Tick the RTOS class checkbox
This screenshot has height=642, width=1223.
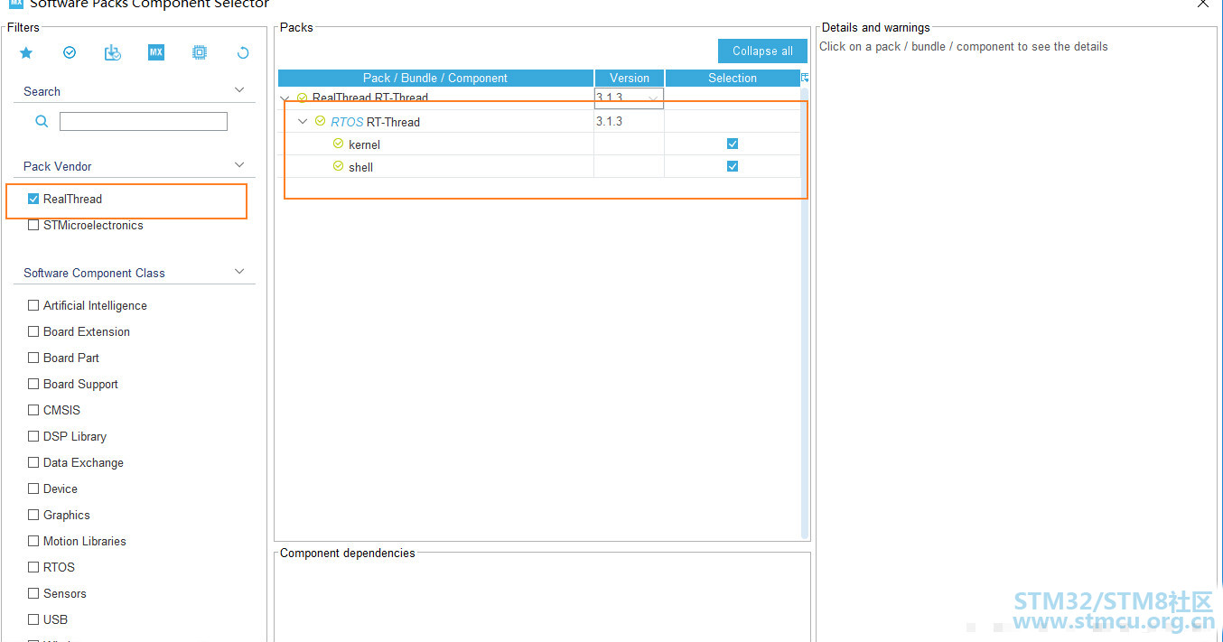33,567
